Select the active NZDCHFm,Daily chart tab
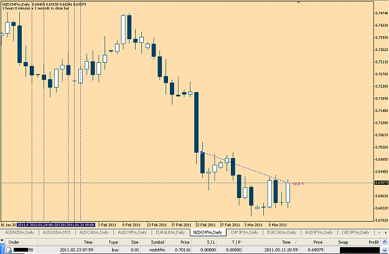The width and height of the screenshot is (389, 254). tap(208, 232)
